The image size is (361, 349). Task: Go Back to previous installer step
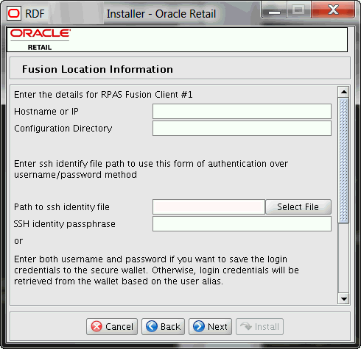pyautogui.click(x=163, y=326)
